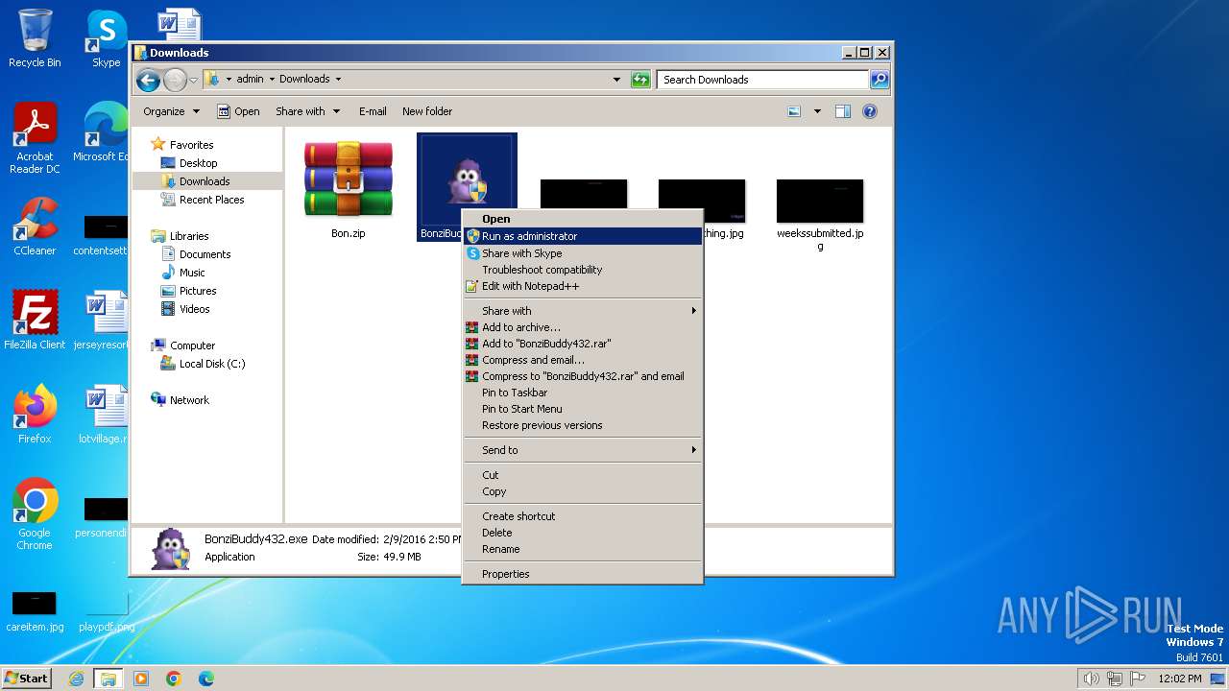Expand the Send to submenu
1229x691 pixels.
pos(583,450)
